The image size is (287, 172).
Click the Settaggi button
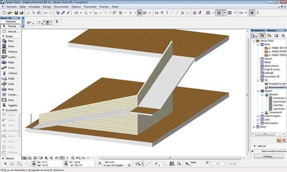pos(269,156)
